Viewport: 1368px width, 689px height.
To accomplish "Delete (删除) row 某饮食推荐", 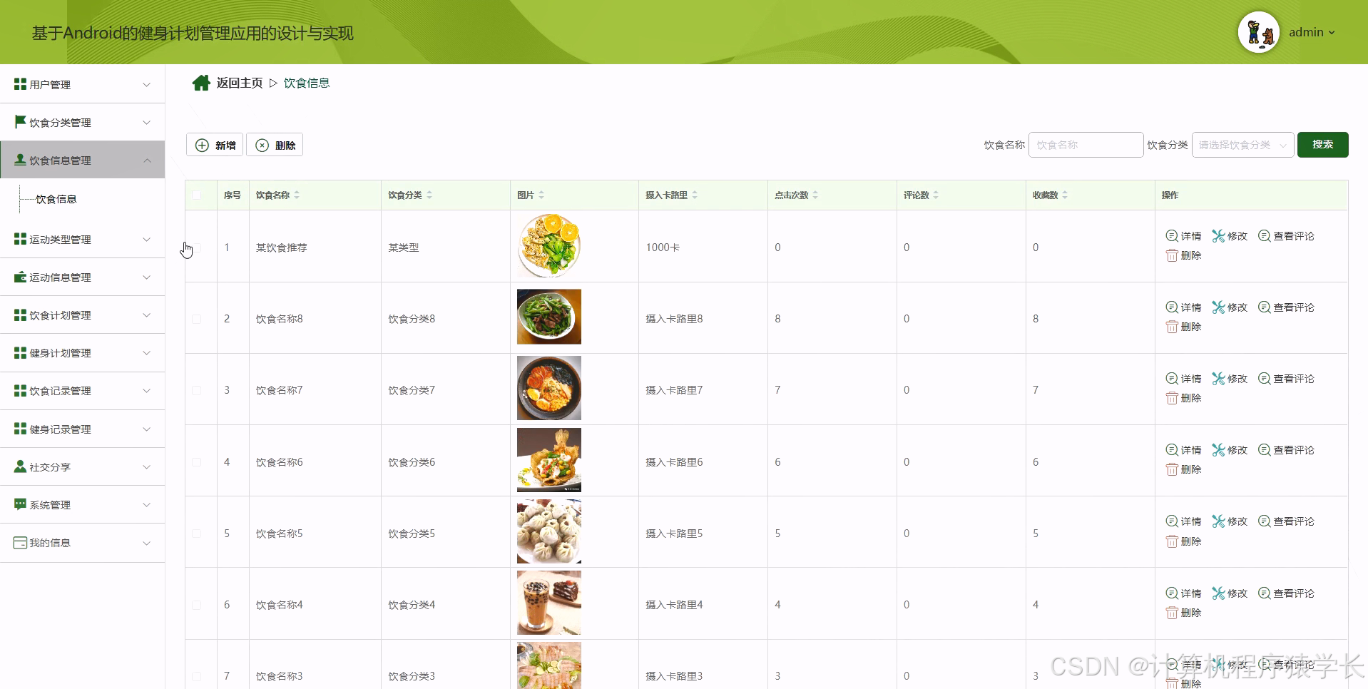I will coord(1183,255).
